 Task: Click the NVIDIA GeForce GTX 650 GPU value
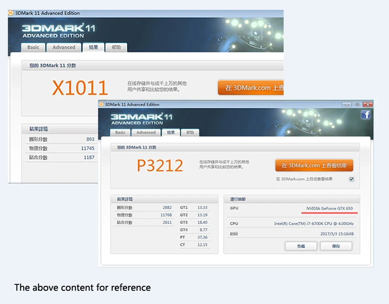329,209
